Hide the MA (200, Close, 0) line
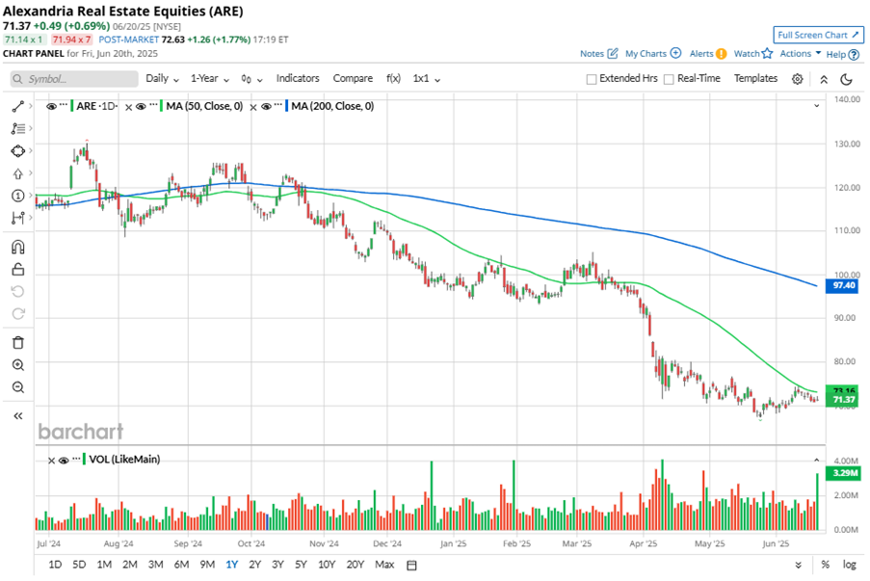870x581 pixels. pos(266,107)
